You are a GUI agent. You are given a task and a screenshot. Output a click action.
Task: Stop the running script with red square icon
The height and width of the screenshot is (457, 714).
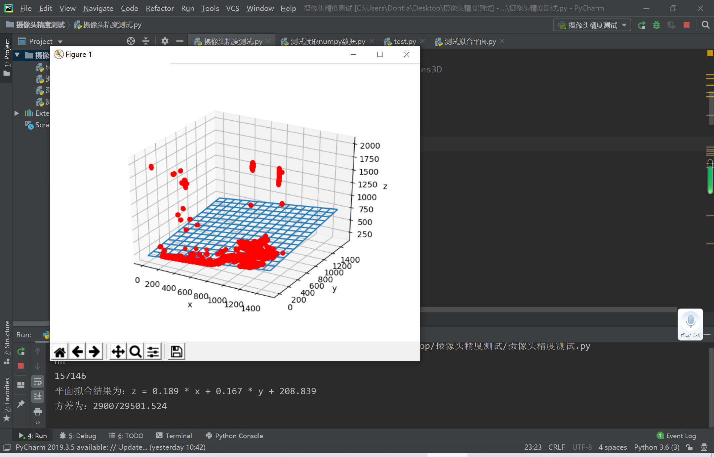(687, 25)
